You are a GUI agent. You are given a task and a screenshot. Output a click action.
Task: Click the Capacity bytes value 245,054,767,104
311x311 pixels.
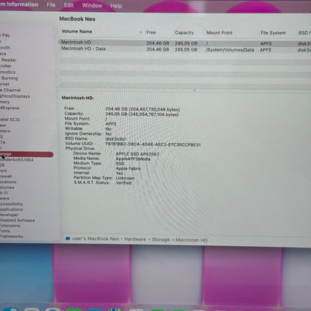pyautogui.click(x=154, y=114)
